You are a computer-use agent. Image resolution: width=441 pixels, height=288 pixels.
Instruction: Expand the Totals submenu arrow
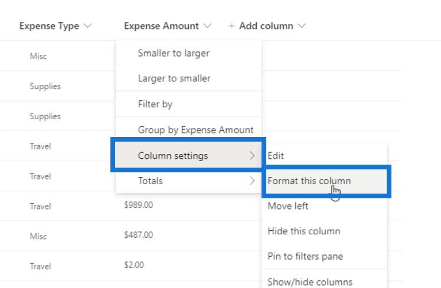tap(252, 181)
